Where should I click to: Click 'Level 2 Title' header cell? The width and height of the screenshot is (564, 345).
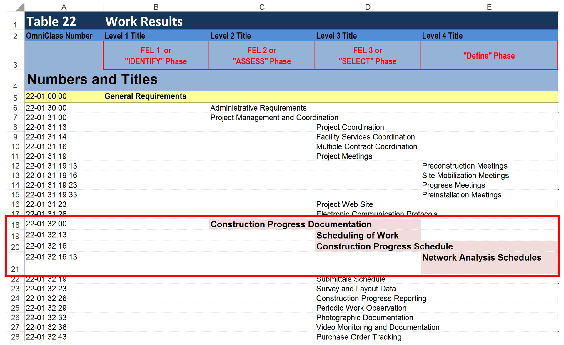[x=262, y=36]
